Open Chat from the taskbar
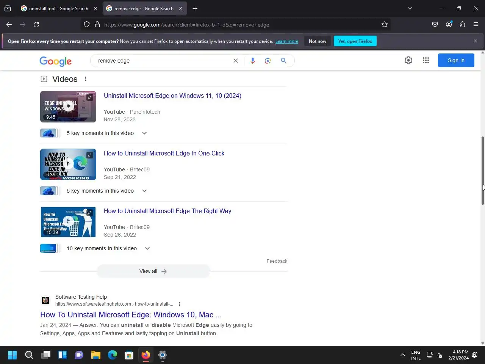 [x=79, y=355]
